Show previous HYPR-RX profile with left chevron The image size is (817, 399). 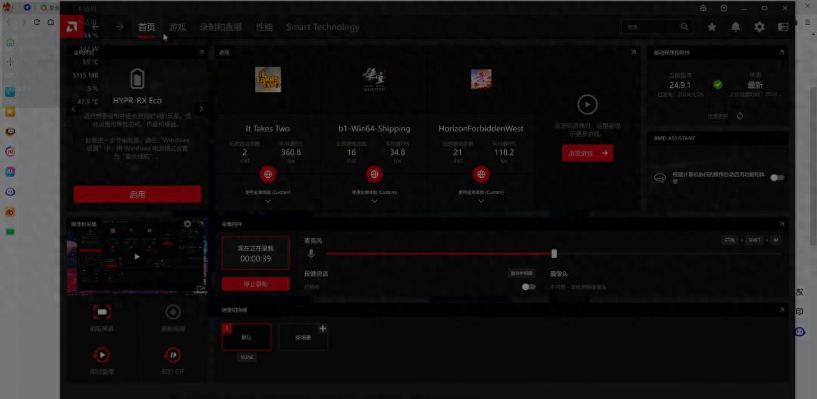[74, 109]
